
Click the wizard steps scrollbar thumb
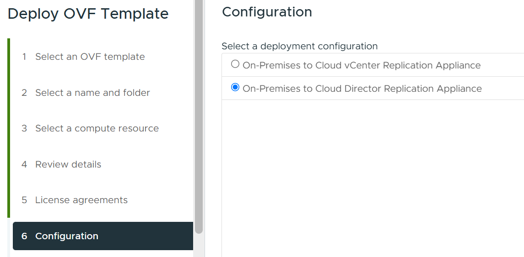[x=199, y=117]
